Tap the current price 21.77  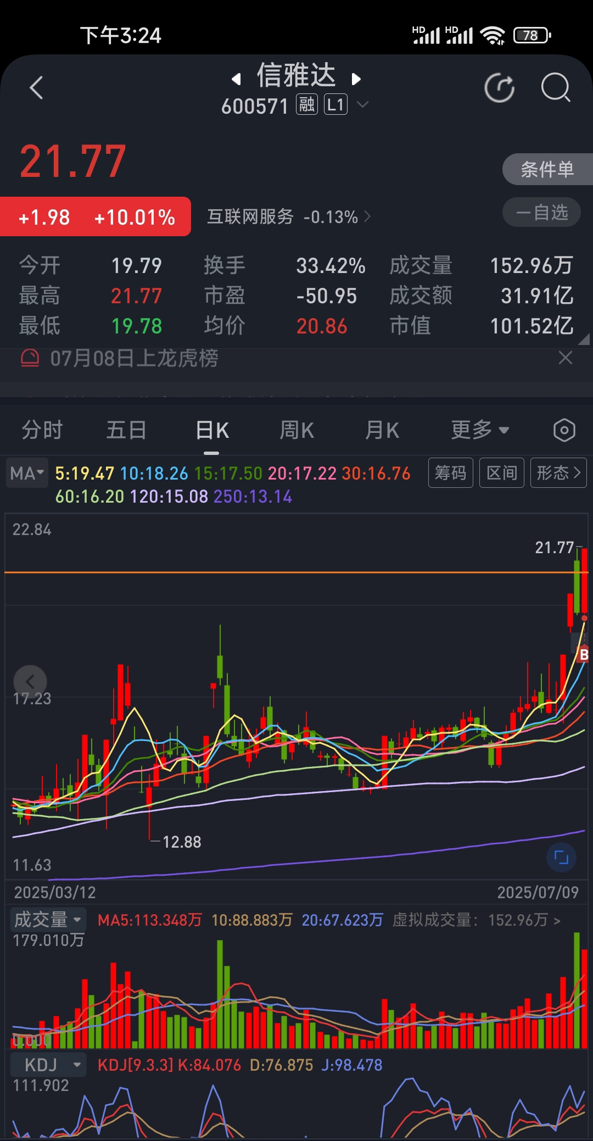coord(73,162)
